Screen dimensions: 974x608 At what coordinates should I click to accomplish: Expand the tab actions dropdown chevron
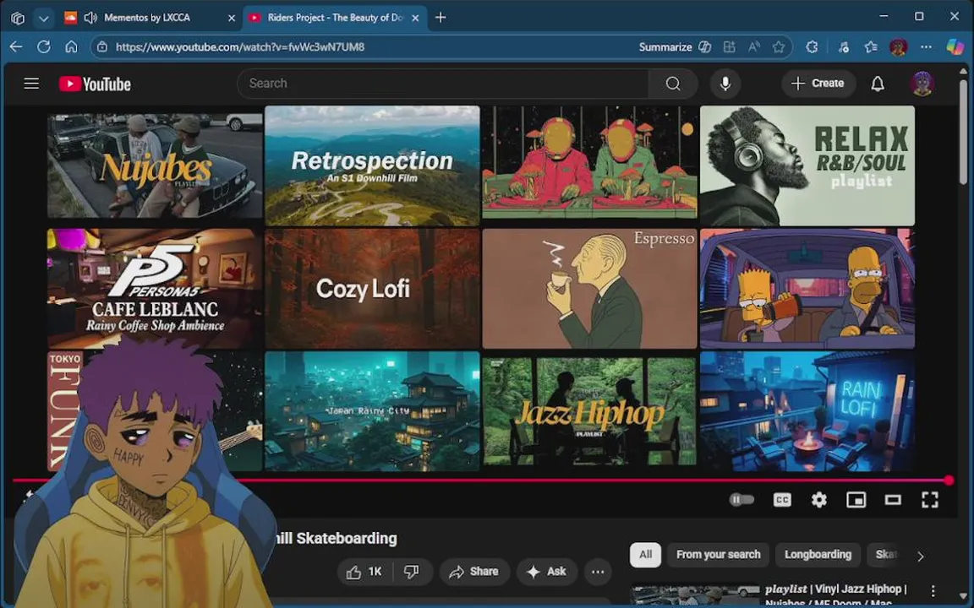tap(43, 18)
